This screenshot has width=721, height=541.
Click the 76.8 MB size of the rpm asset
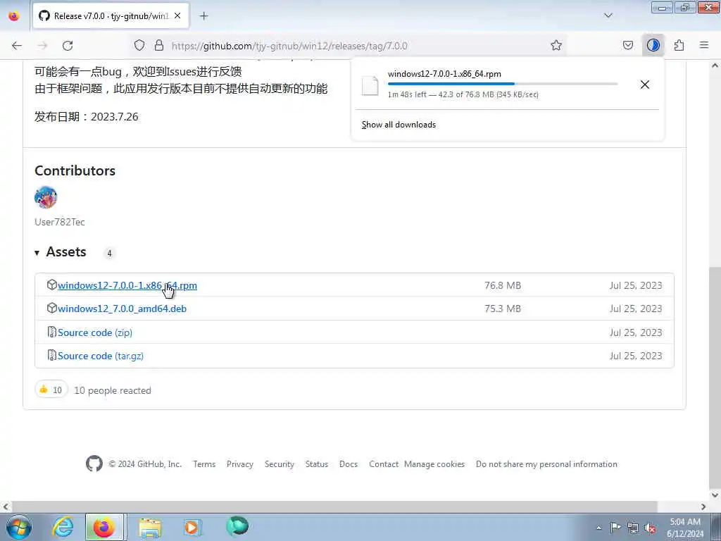coord(503,286)
